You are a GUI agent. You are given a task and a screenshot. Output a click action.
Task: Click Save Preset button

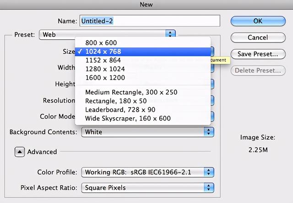pyautogui.click(x=258, y=54)
